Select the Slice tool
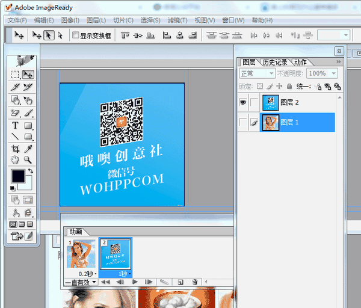This screenshot has height=308, width=361. pyautogui.click(x=15, y=87)
